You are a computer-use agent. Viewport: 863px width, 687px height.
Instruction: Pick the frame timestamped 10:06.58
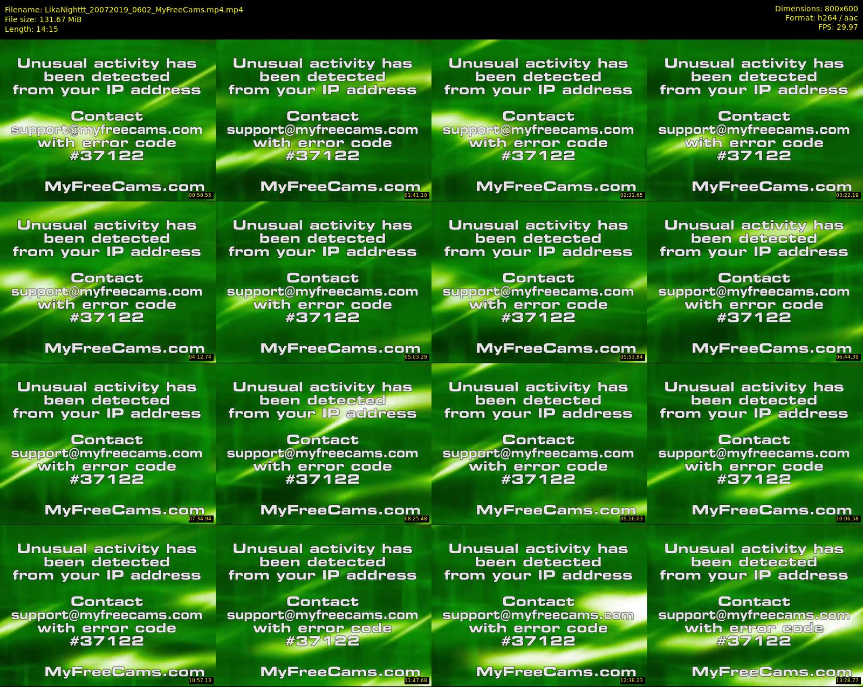[x=755, y=444]
